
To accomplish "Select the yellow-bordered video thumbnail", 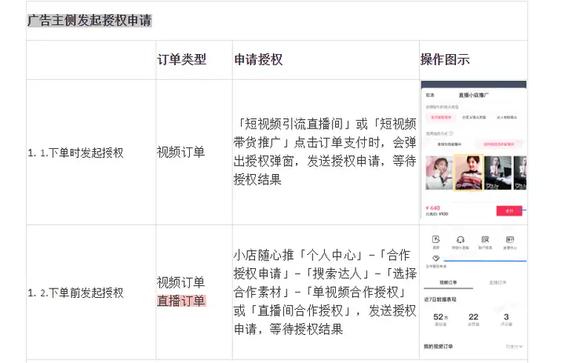I will (x=468, y=172).
